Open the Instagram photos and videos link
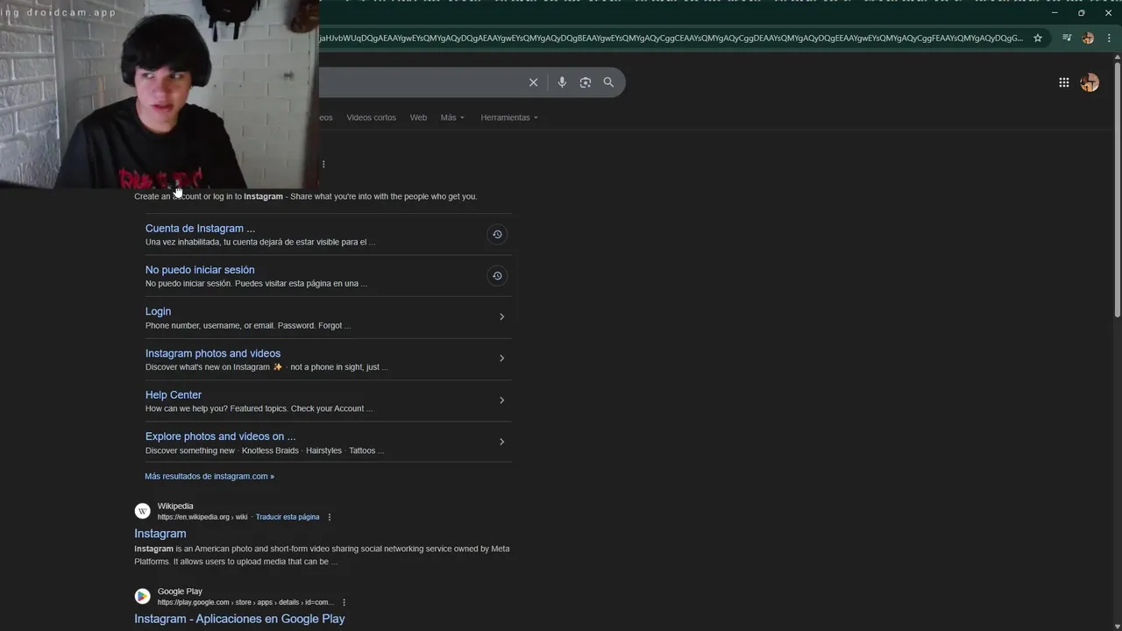 213,353
